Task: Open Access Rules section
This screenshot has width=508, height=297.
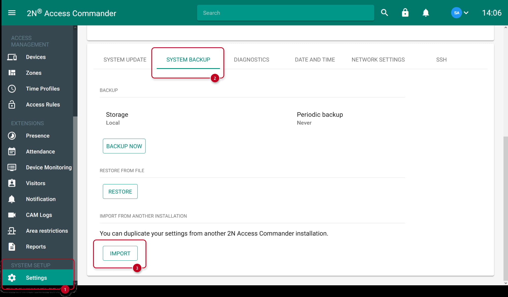Action: click(x=37, y=105)
